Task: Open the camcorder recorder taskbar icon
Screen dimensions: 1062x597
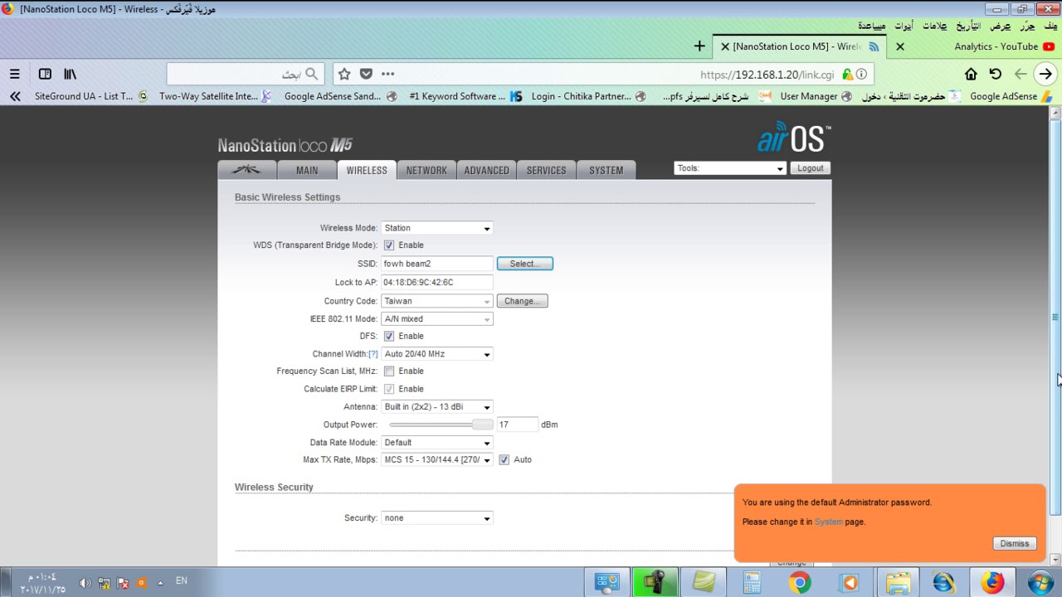Action: point(655,582)
